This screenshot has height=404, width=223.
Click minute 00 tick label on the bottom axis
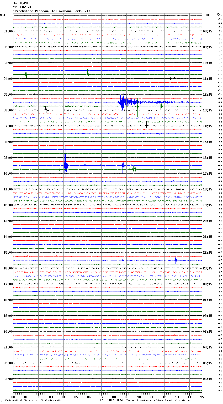tap(13, 397)
